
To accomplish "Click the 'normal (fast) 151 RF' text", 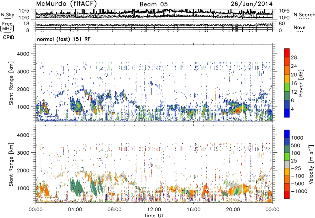I will 64,39.
